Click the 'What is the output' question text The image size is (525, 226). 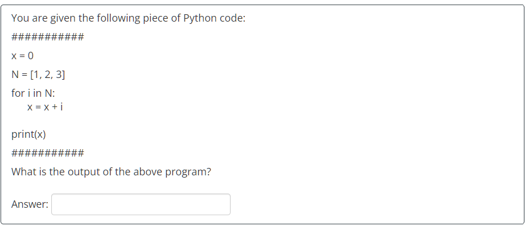click(x=111, y=172)
